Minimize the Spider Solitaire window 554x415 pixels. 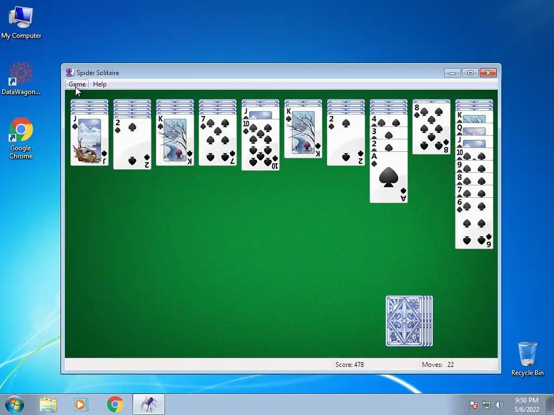click(452, 73)
